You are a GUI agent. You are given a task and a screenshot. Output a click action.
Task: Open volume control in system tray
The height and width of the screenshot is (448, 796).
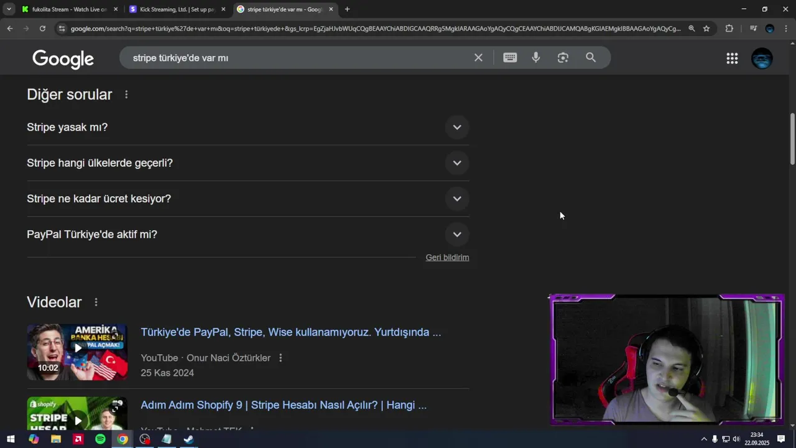pyautogui.click(x=736, y=439)
